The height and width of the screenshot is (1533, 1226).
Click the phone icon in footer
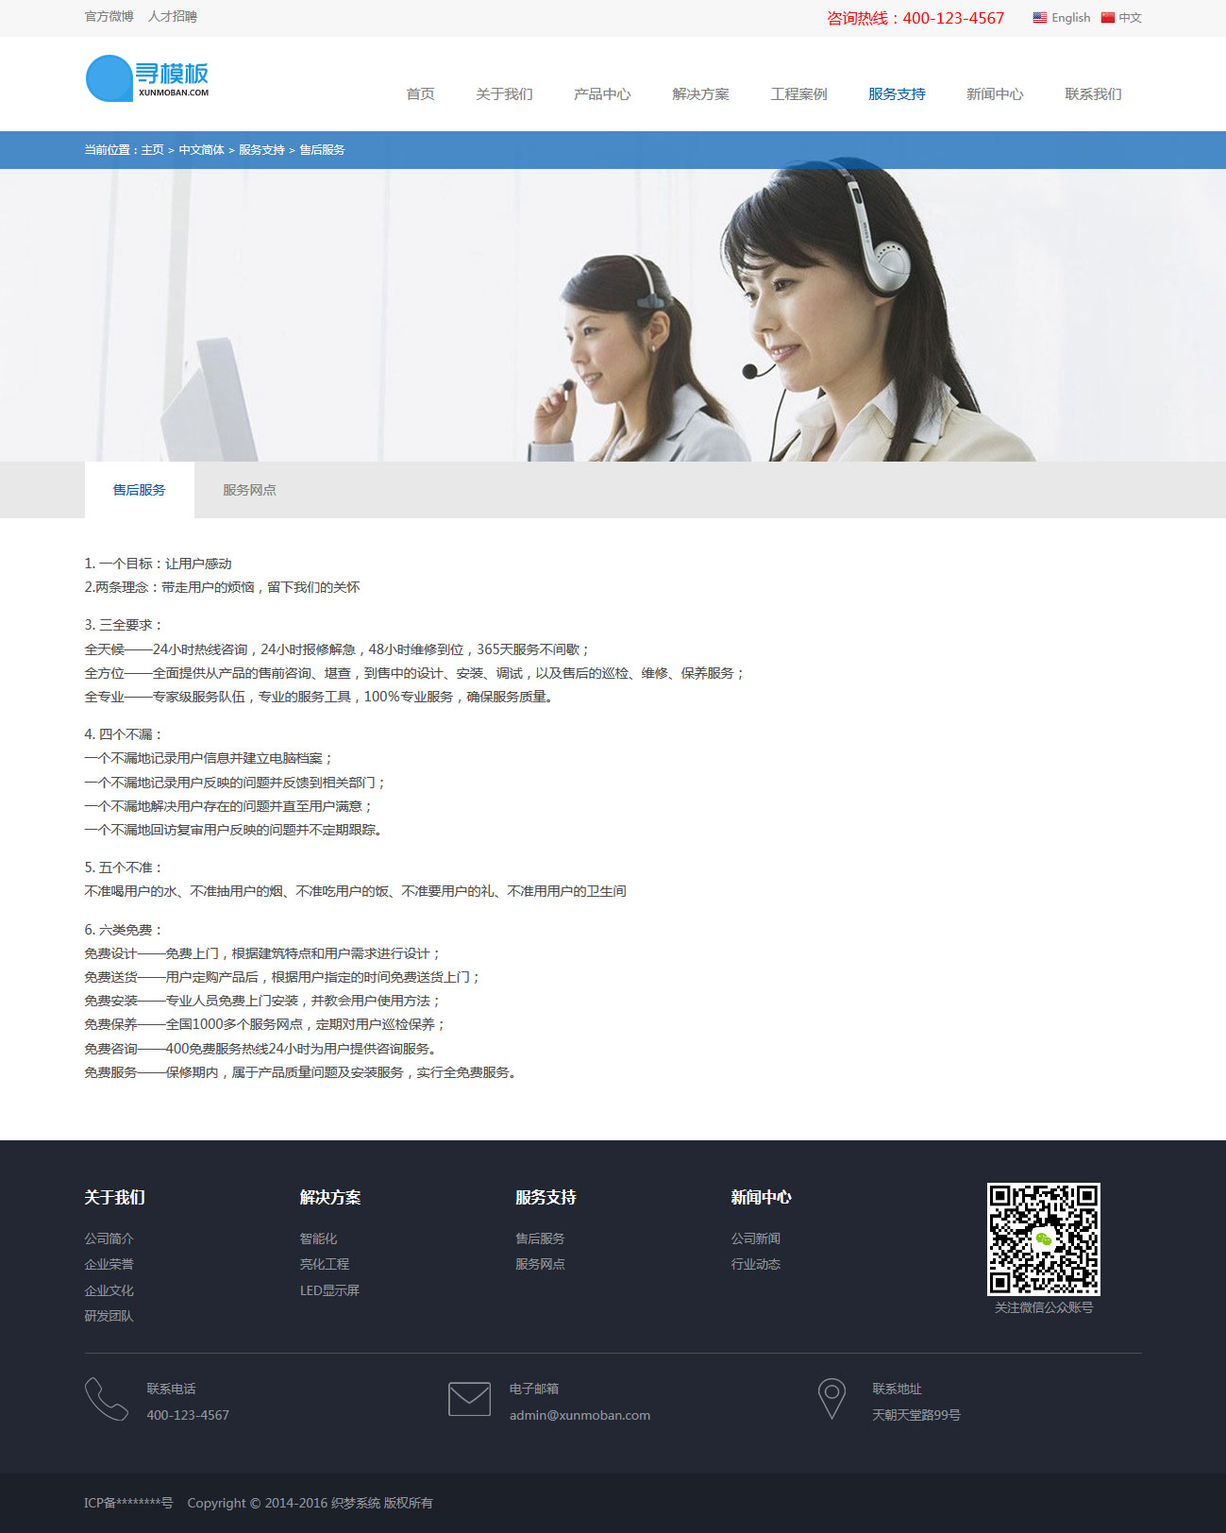106,1399
